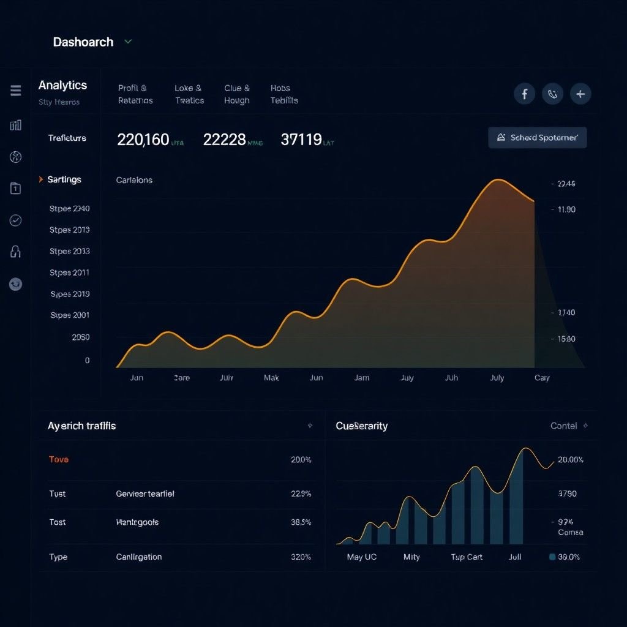
Task: Expand the Contel dropdown above the bar chart
Action: (568, 426)
